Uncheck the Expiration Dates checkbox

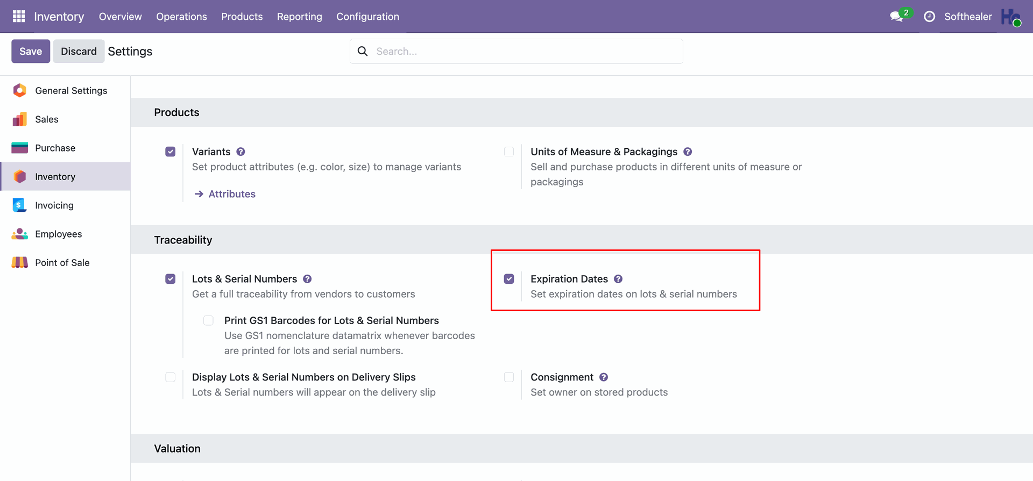[x=509, y=279]
